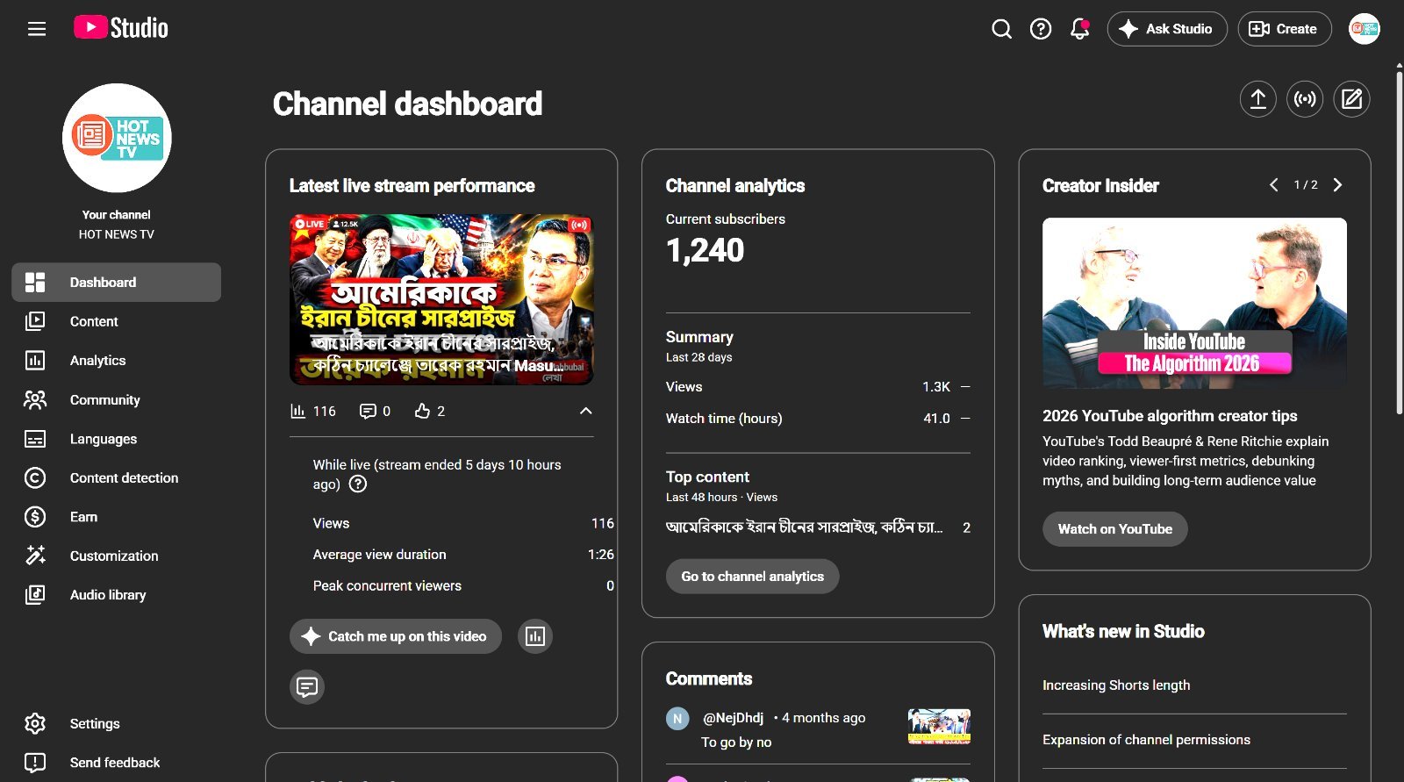Click Watch on YouTube button
Screen dimensions: 1404x782
tap(1115, 529)
